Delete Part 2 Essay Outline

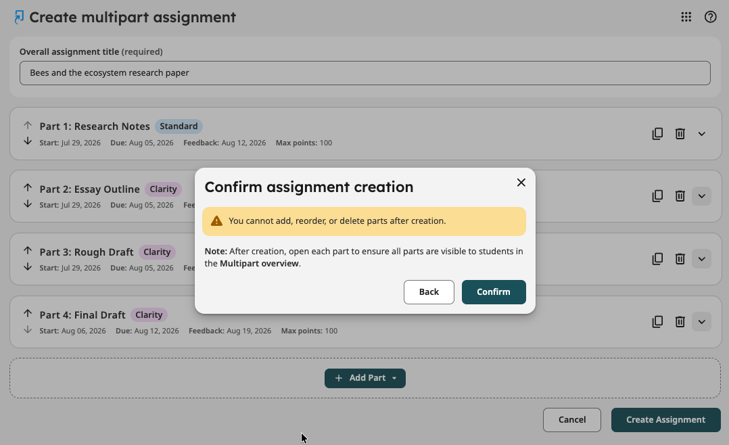[x=680, y=196]
